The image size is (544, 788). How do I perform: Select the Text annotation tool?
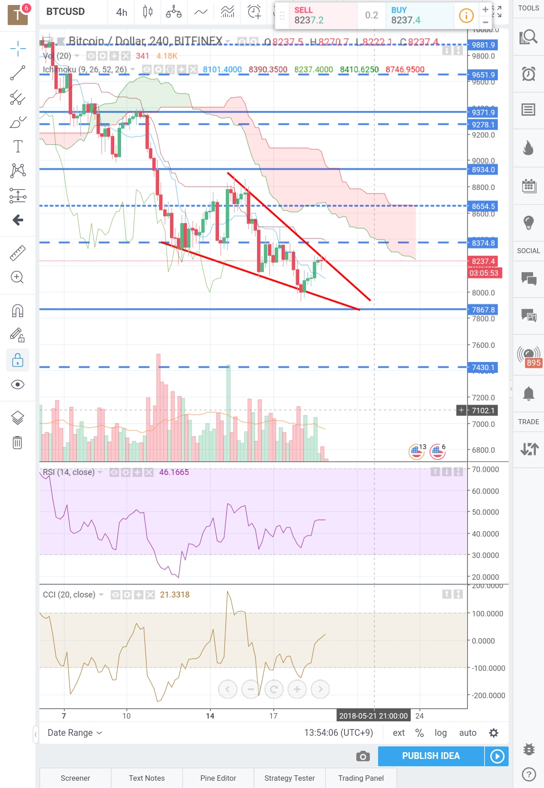(18, 147)
